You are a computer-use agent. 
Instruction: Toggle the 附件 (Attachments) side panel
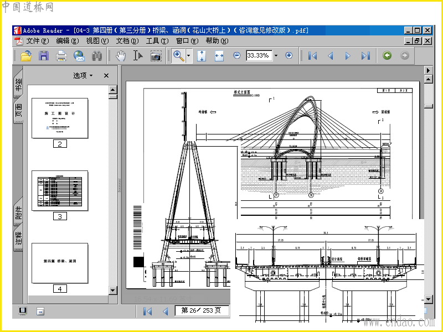point(18,214)
